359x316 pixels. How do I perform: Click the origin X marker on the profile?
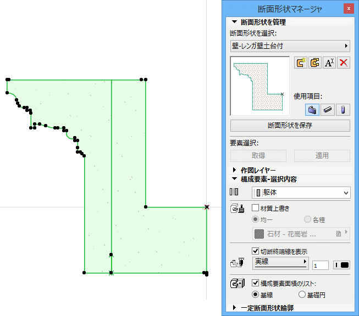(x=207, y=207)
